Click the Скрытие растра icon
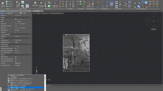This screenshot has width=163, height=91. 18,4
